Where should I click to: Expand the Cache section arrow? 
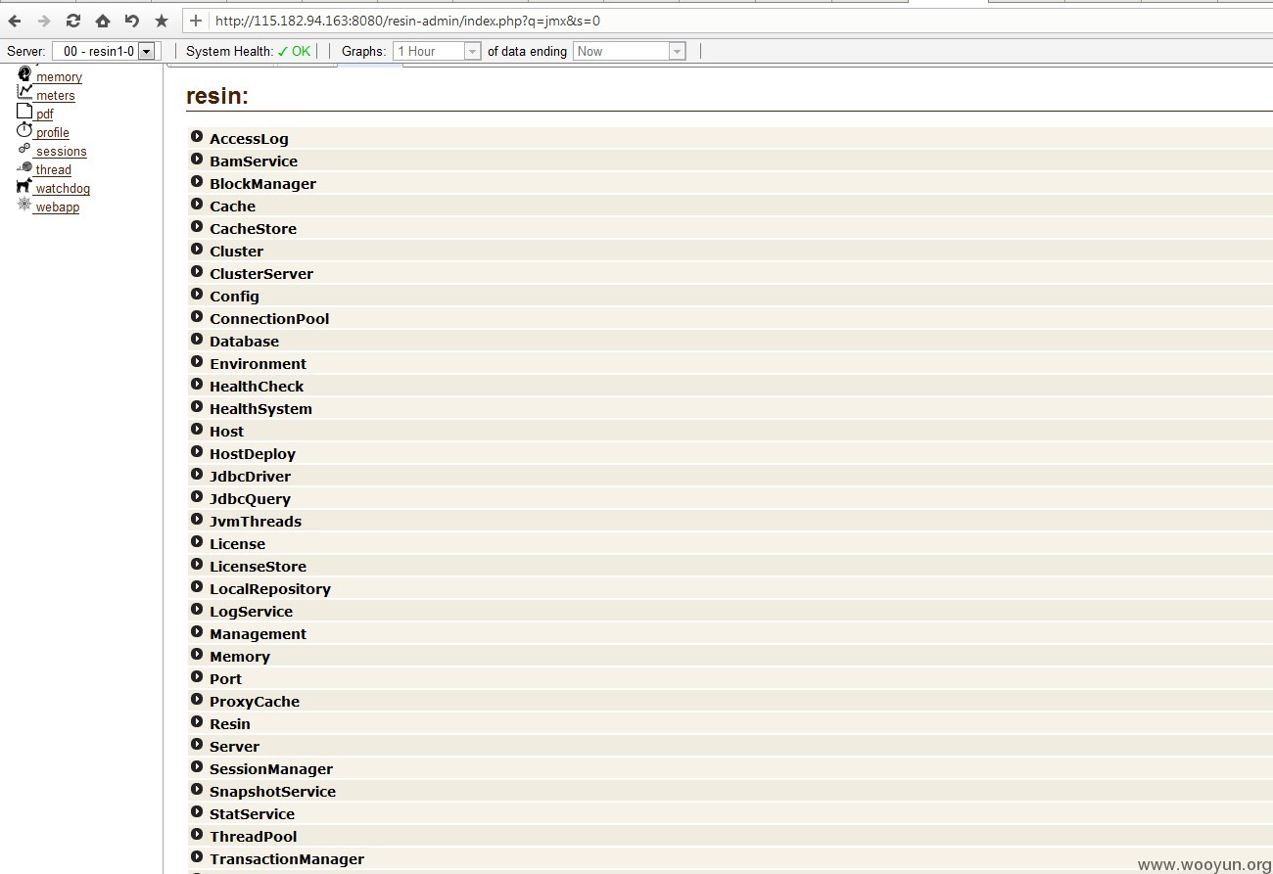tap(197, 205)
